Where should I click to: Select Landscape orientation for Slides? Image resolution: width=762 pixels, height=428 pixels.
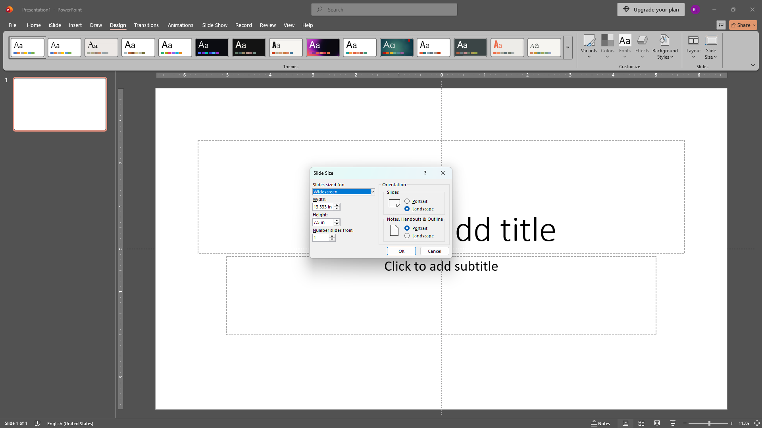[x=407, y=209]
